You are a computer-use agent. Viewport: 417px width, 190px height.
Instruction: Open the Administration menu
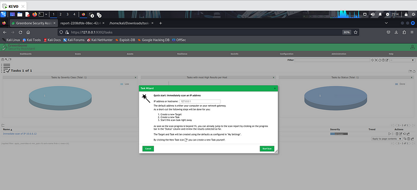click(x=339, y=54)
